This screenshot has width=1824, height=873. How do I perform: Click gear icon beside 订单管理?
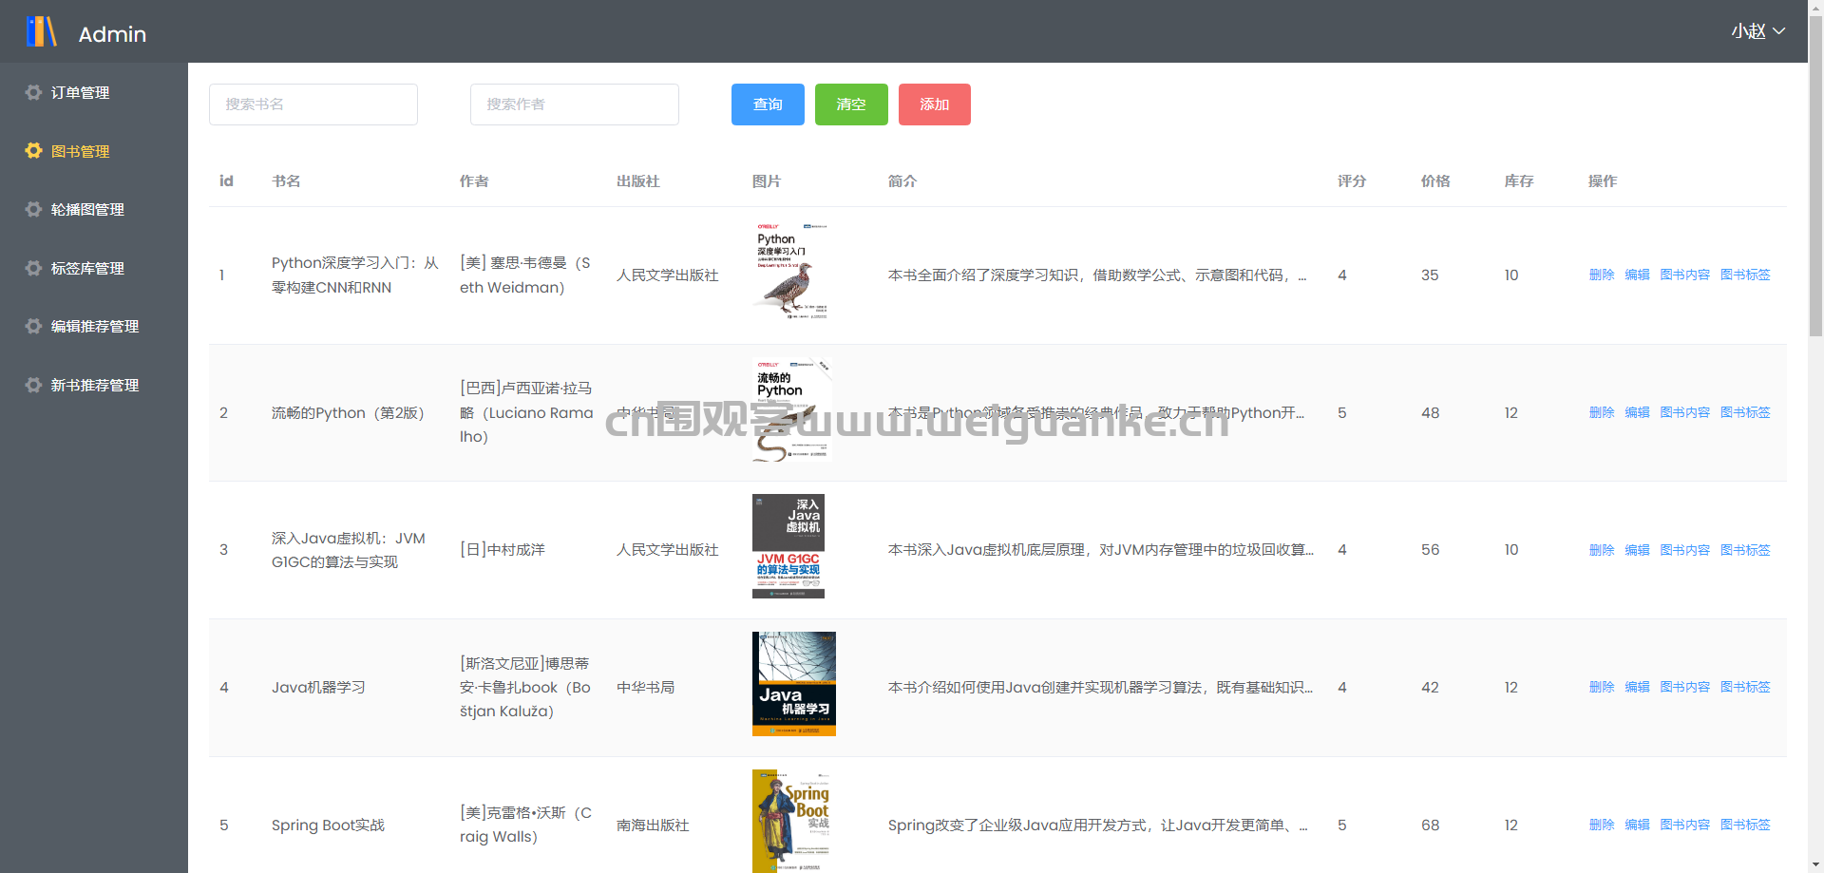pyautogui.click(x=33, y=92)
